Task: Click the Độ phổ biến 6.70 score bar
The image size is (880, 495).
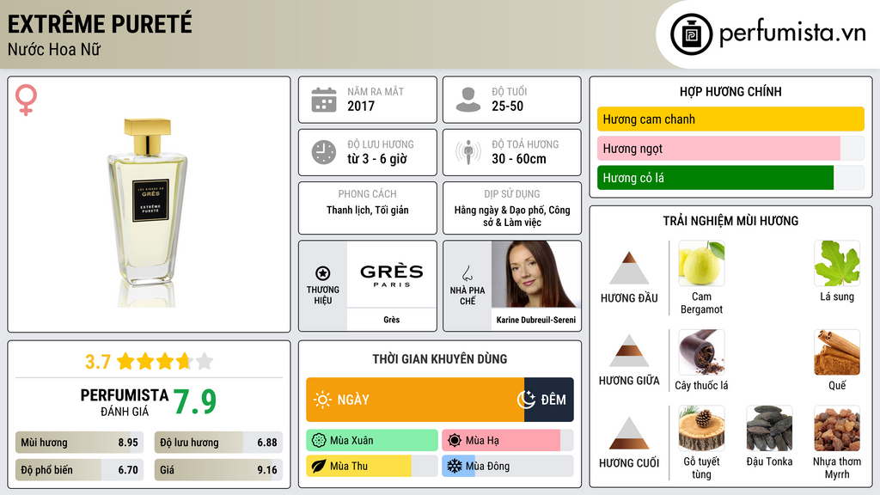Action: (x=80, y=470)
